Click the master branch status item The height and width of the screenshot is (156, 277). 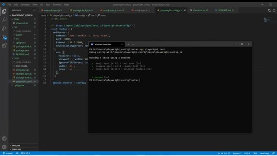(8, 153)
